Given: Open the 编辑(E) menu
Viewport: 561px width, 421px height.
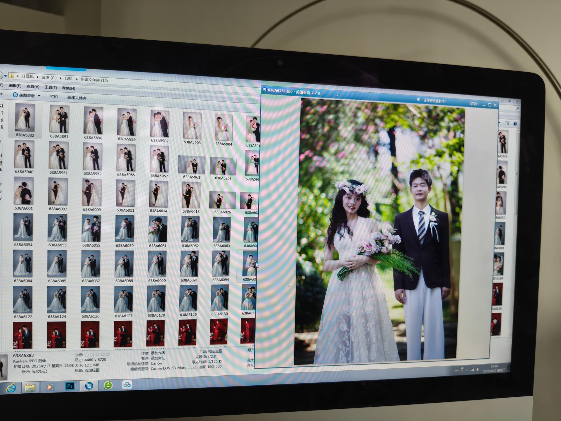Looking at the screenshot, I should 15,86.
